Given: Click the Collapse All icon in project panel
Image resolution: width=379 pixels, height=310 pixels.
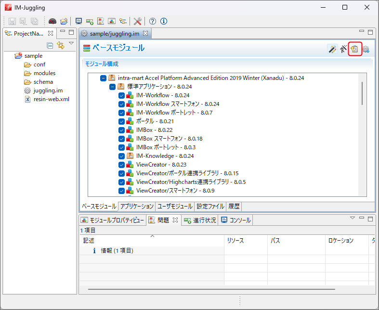Looking at the screenshot, I should coord(50,45).
